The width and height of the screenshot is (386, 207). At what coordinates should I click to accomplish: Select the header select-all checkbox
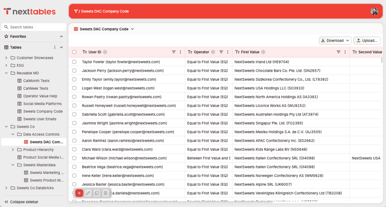click(x=74, y=52)
